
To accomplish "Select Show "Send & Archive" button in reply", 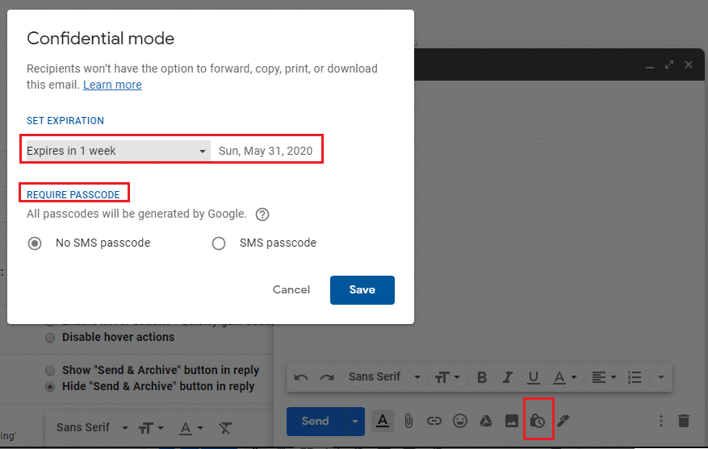I will (x=50, y=371).
